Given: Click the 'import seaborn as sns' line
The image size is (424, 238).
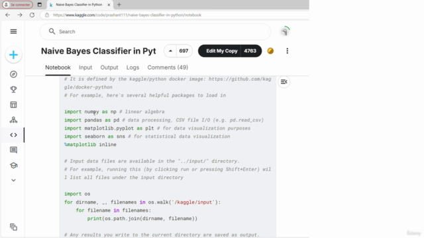Looking at the screenshot, I should point(147,137).
